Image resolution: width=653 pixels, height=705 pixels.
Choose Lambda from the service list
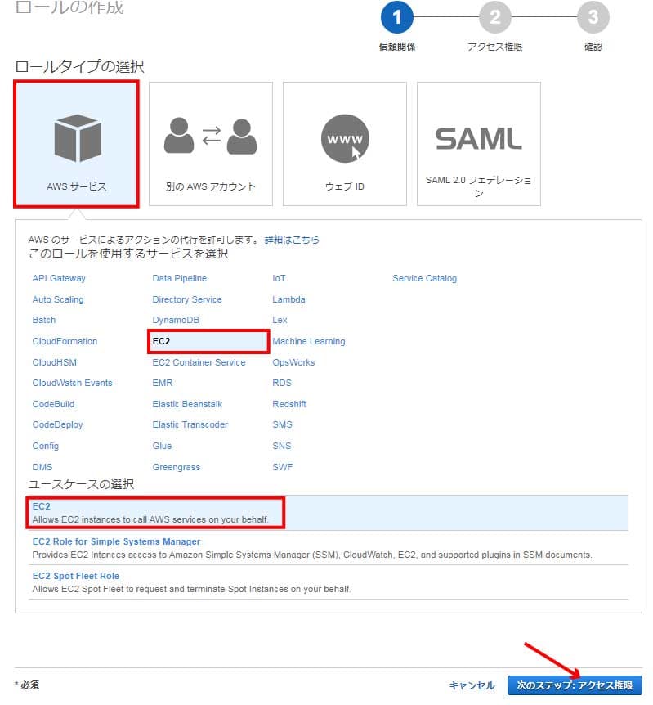[x=288, y=299]
